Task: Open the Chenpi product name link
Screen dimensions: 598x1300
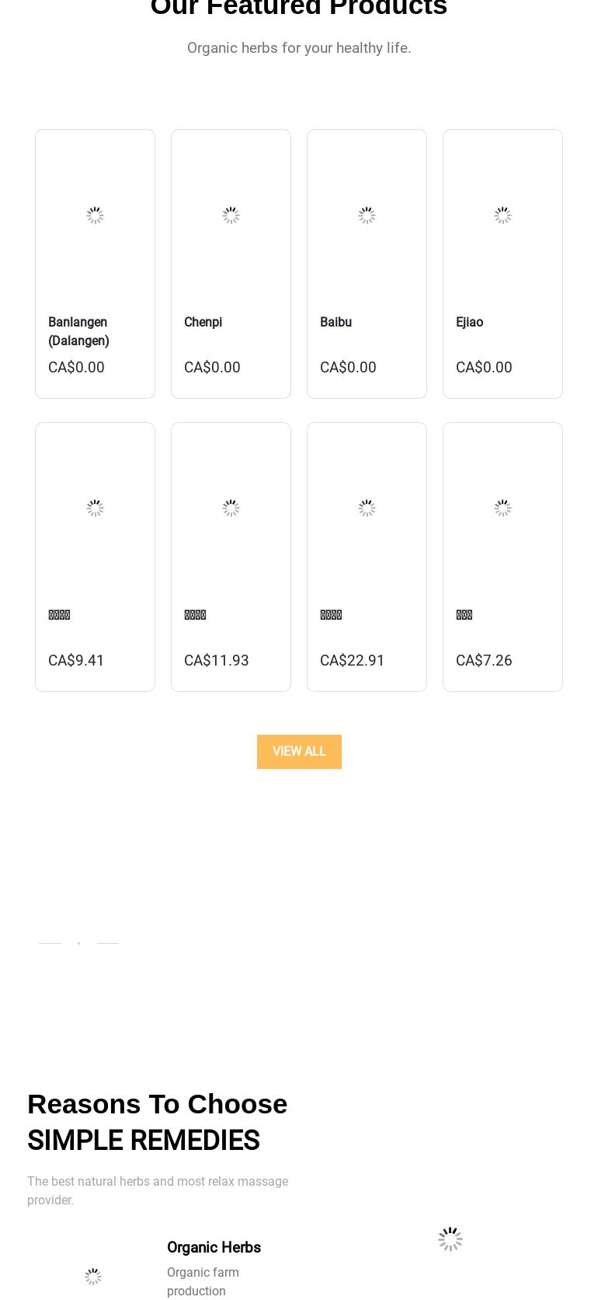Action: pos(203,322)
